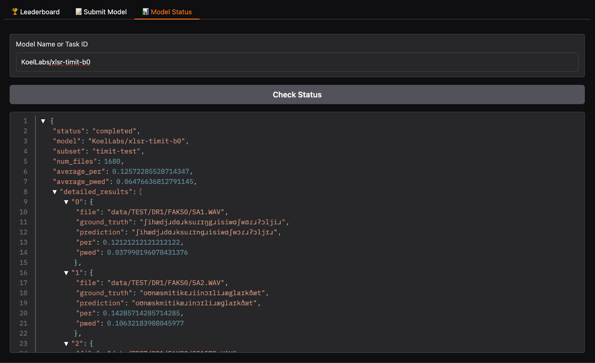Viewport: 595px width, 363px height.
Task: Click the average_per value on line 6
Action: [x=151, y=172]
